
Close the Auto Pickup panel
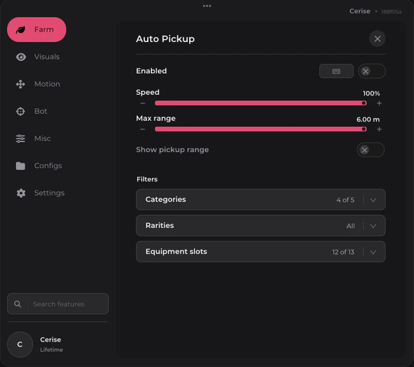377,39
